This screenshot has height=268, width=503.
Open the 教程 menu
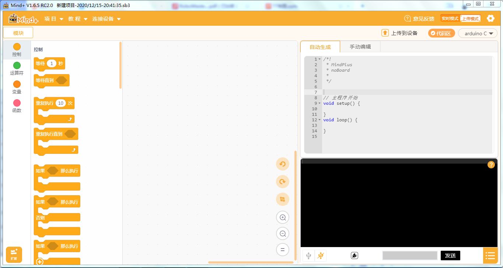(x=78, y=19)
